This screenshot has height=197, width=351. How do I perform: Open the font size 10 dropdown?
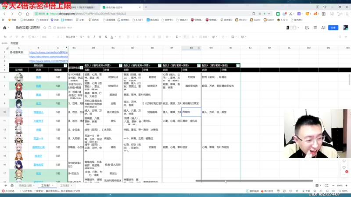82,37
